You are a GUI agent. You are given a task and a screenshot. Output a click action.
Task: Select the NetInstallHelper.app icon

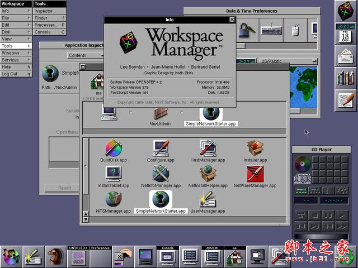point(208,174)
